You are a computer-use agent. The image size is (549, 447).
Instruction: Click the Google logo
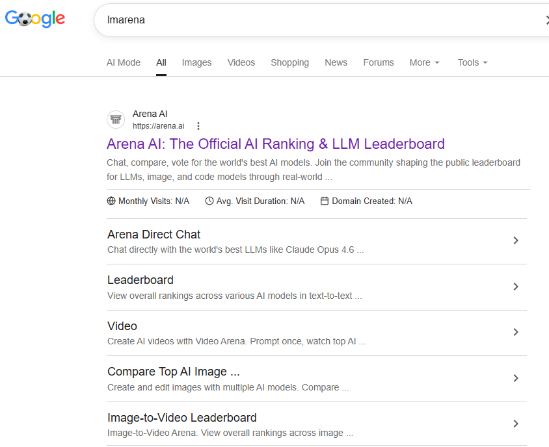pyautogui.click(x=35, y=19)
